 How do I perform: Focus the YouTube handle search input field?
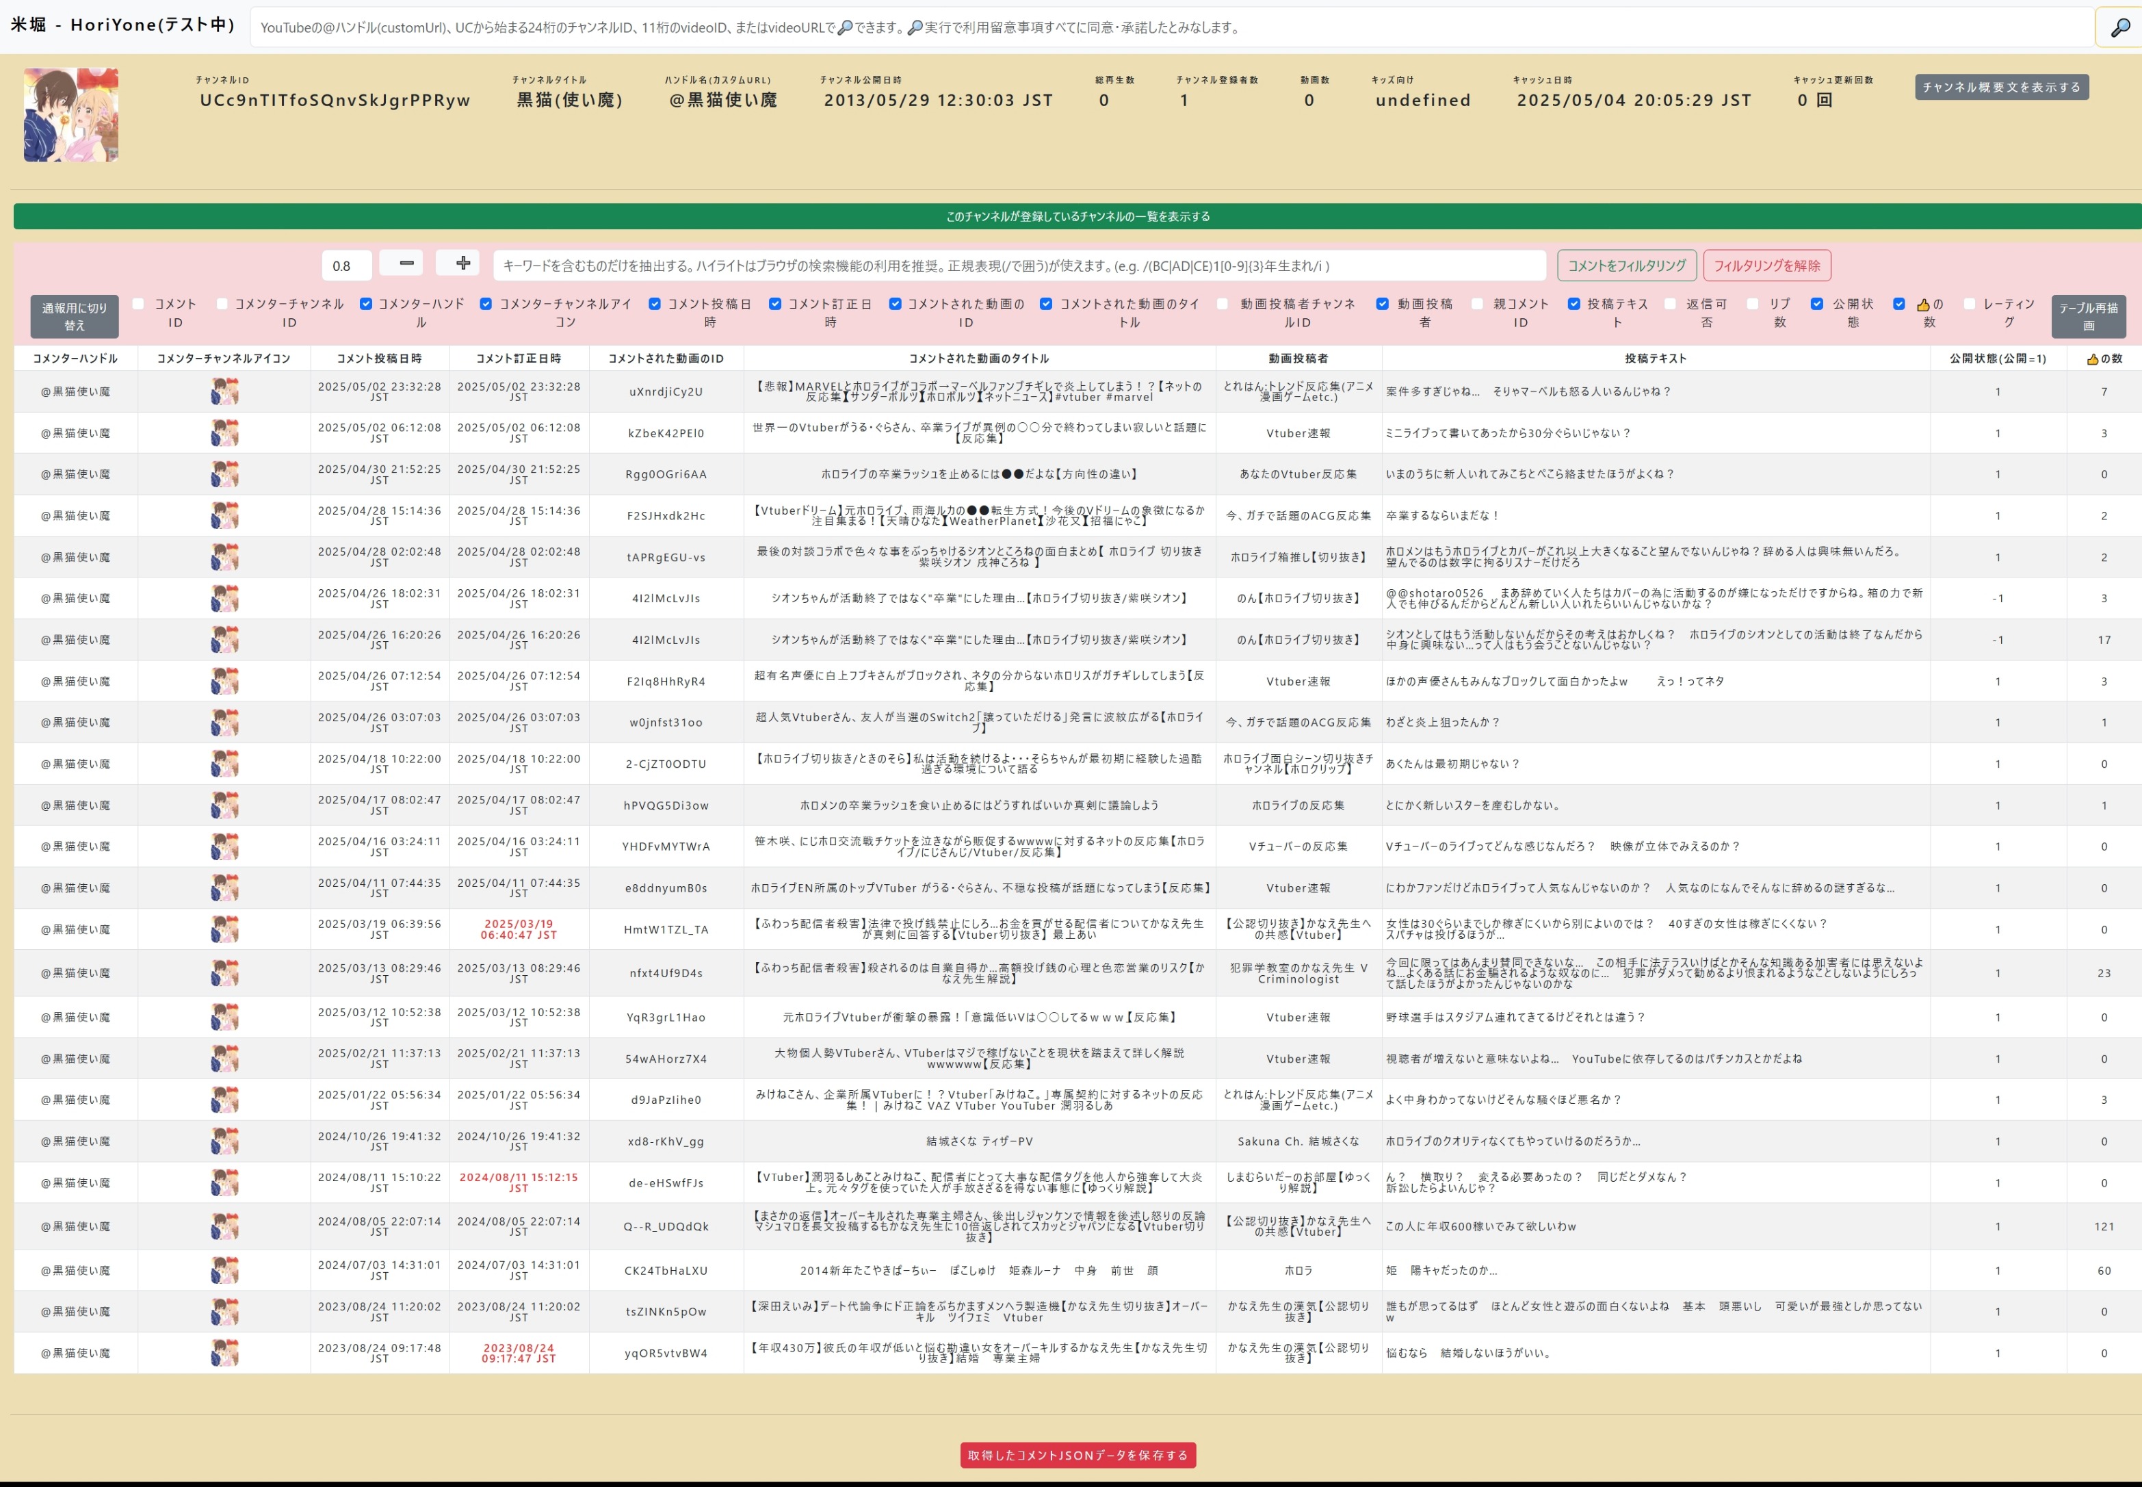(1172, 27)
